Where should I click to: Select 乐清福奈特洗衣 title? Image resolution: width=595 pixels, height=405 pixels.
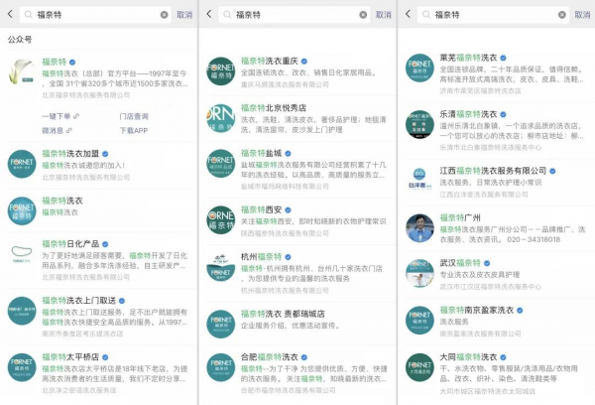click(469, 114)
